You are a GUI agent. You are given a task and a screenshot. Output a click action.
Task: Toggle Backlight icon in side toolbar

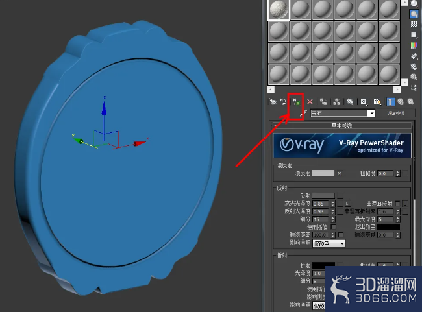[414, 14]
